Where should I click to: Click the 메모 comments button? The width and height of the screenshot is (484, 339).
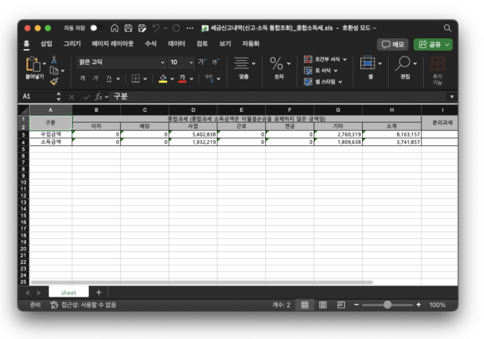pos(392,44)
